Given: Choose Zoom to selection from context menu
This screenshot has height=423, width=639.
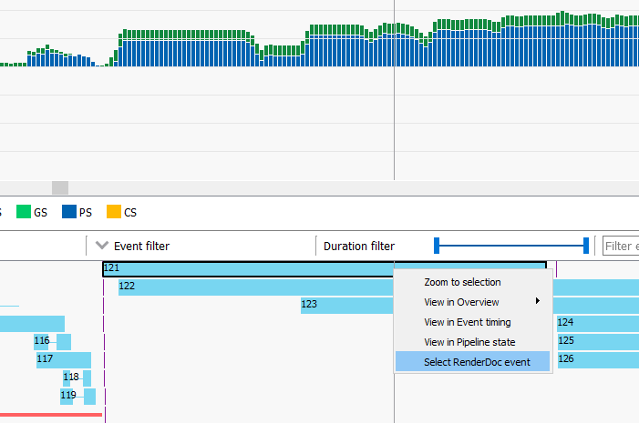Looking at the screenshot, I should click(x=462, y=282).
